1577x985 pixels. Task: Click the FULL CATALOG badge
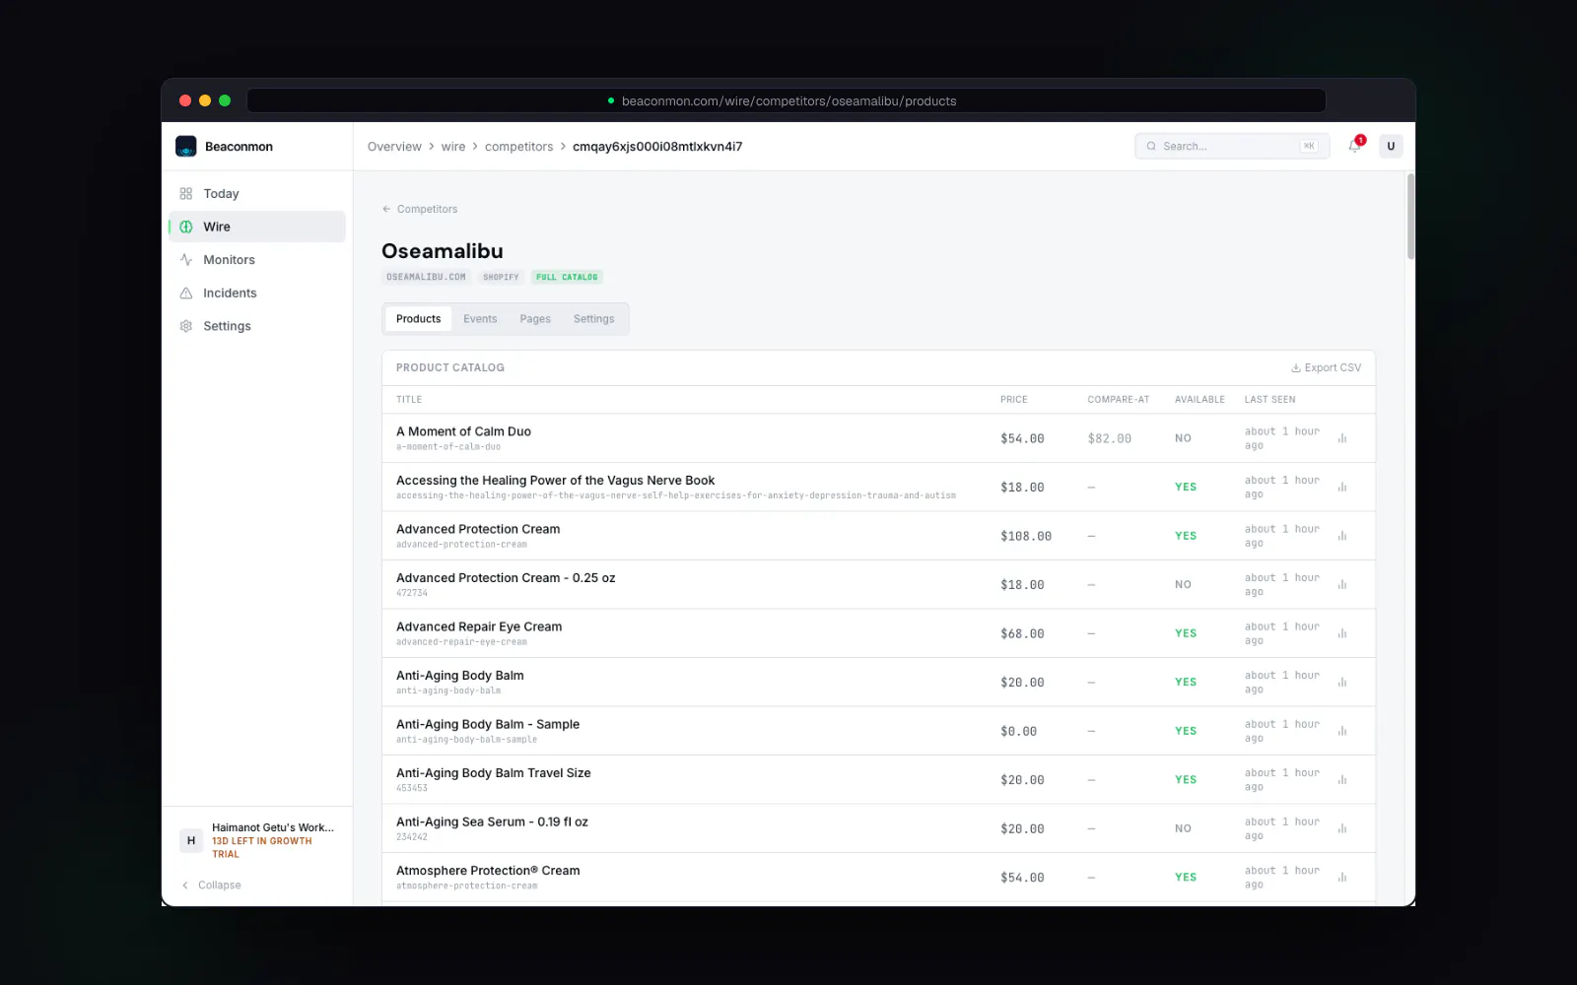(x=567, y=278)
